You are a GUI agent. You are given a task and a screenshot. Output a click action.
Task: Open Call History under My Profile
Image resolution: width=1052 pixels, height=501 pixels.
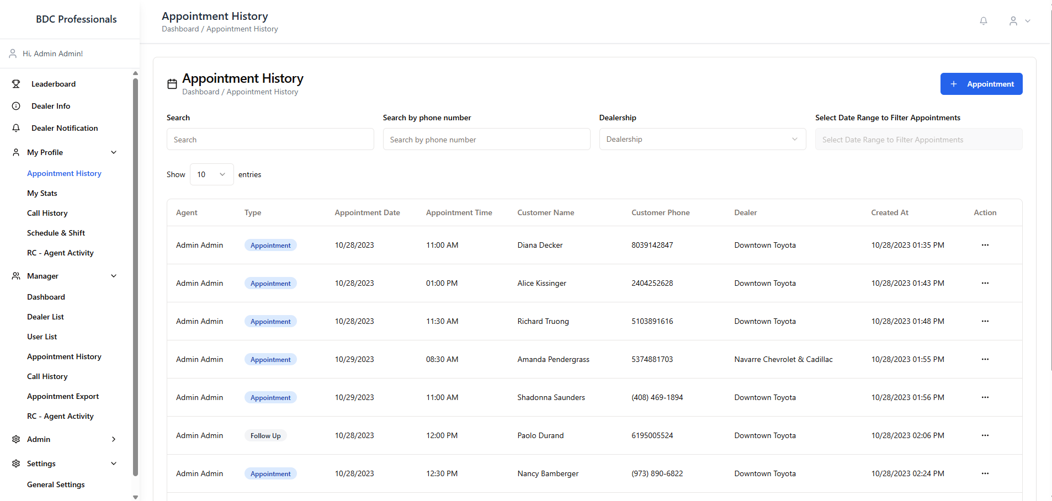(47, 213)
